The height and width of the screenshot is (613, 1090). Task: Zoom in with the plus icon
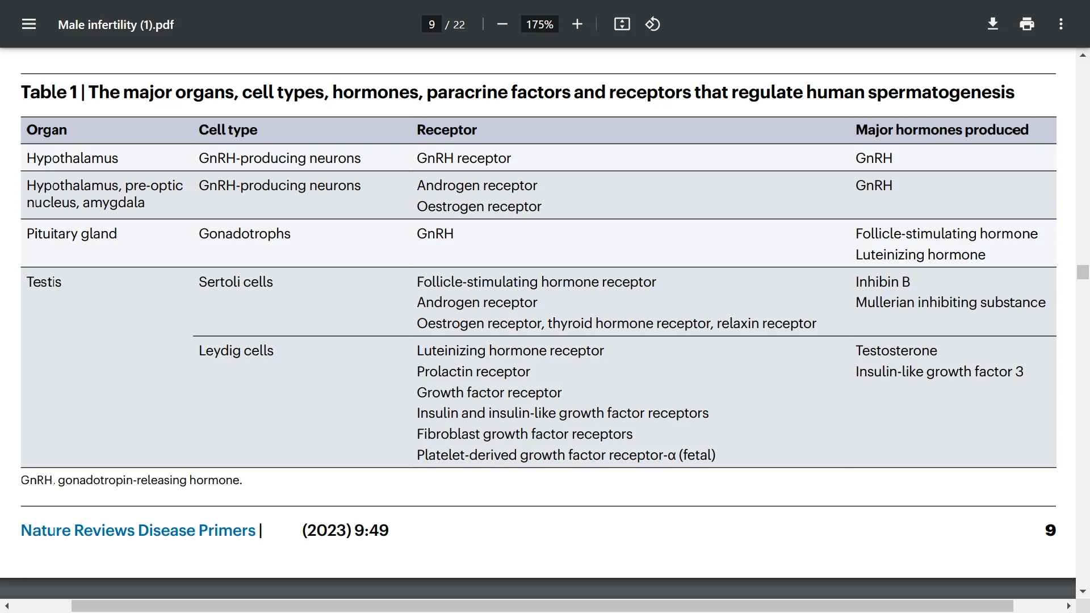coord(577,24)
